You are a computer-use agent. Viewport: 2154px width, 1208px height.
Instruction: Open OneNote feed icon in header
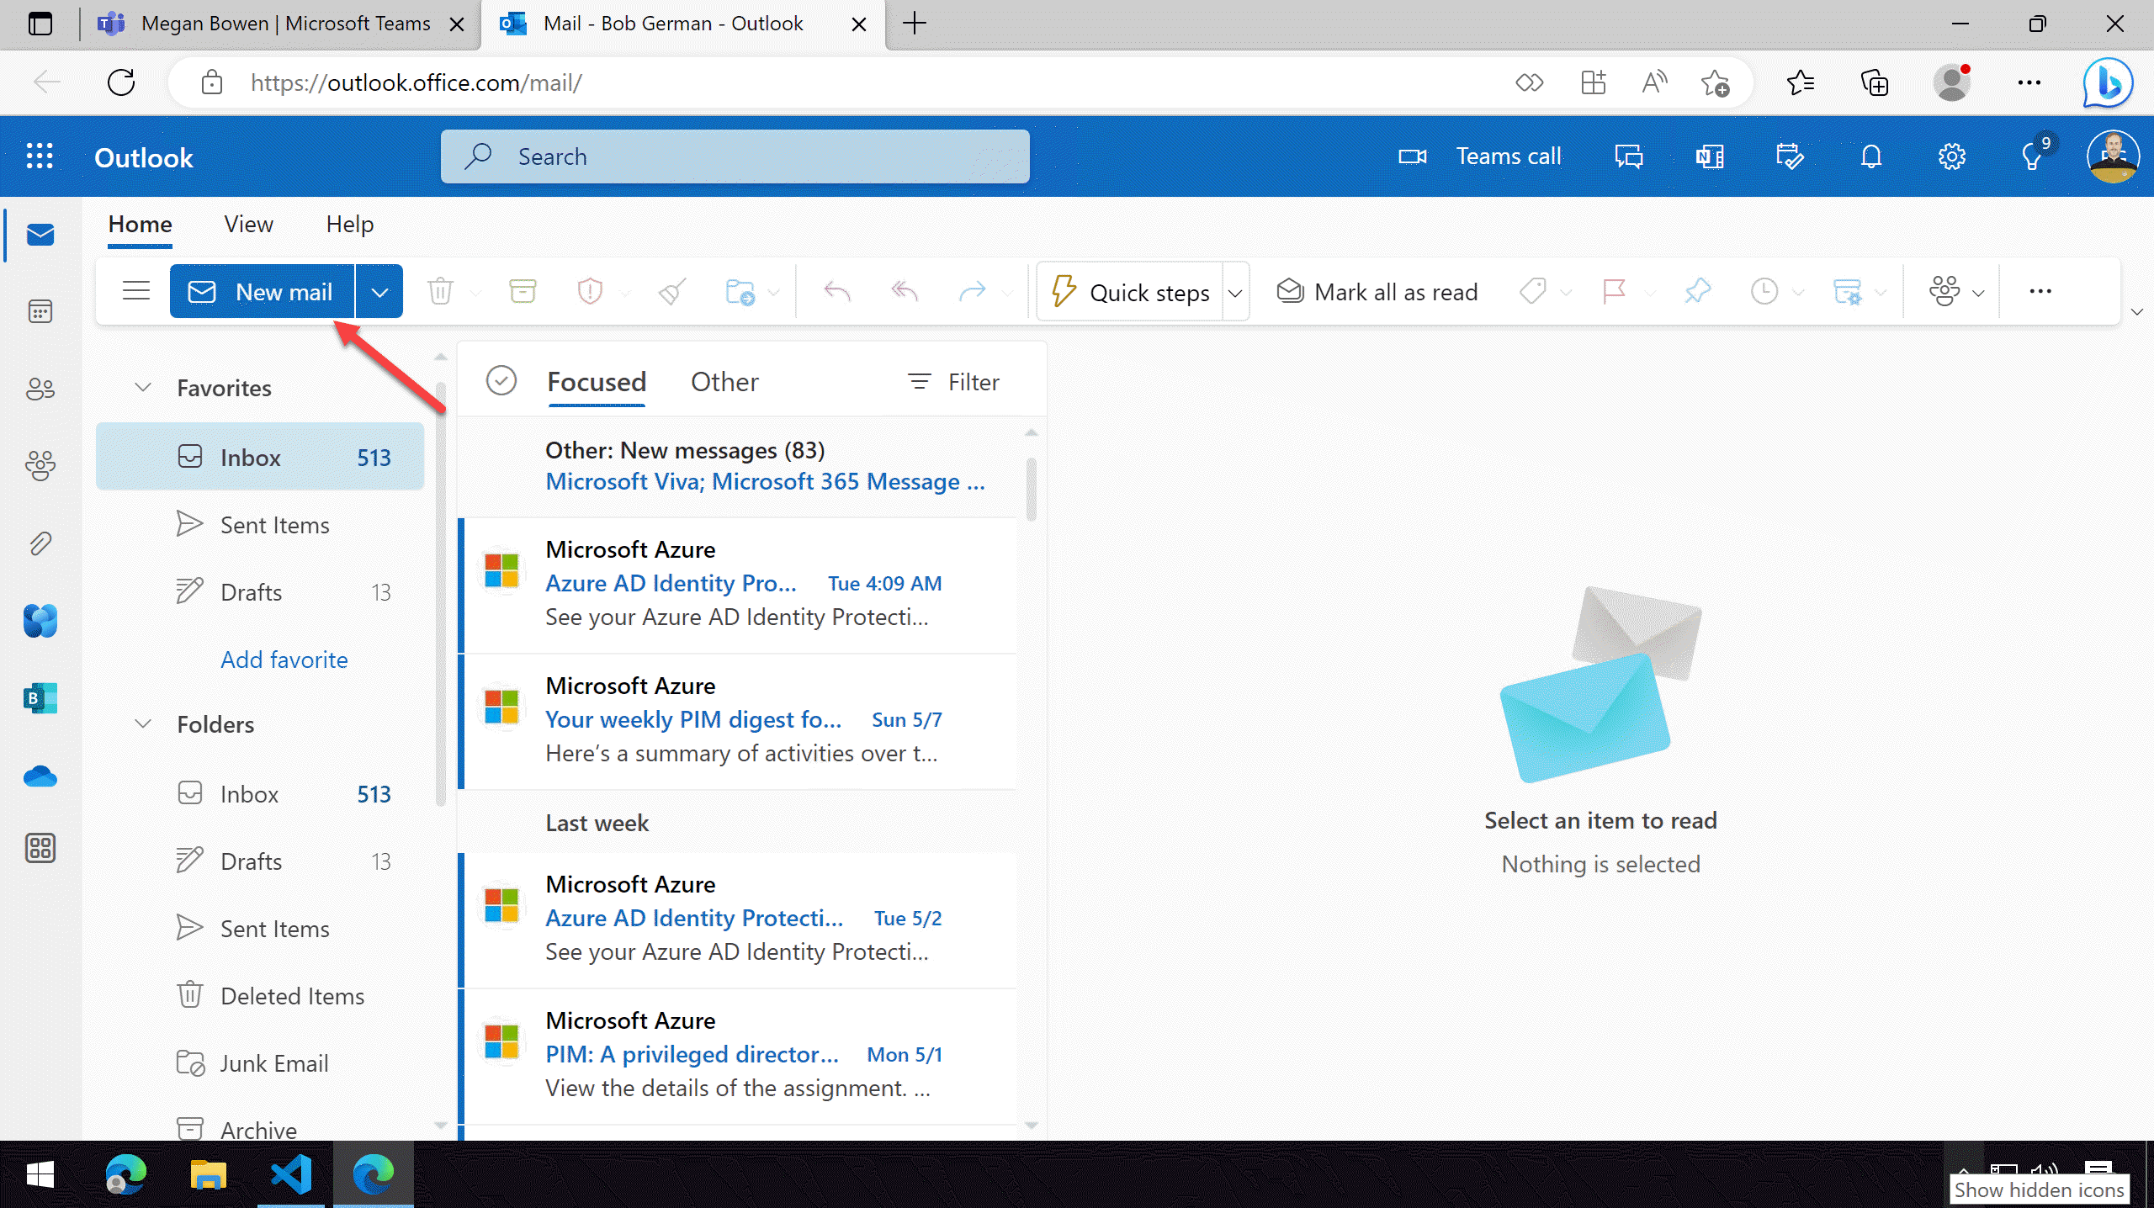tap(1710, 156)
